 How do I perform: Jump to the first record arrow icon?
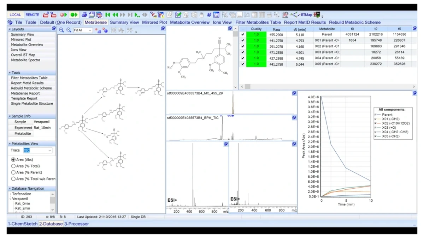point(108,15)
